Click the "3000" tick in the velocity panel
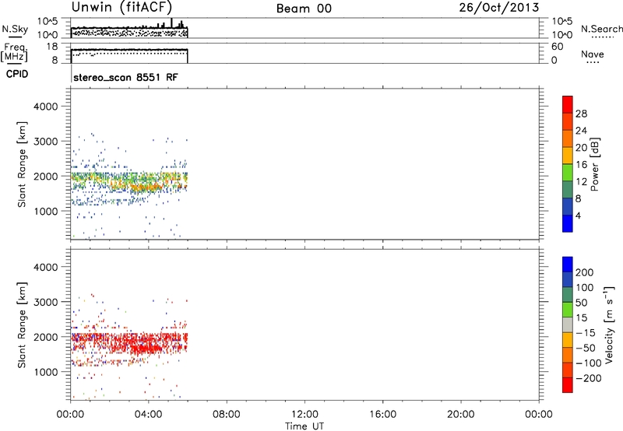623x431 pixels. [x=46, y=302]
